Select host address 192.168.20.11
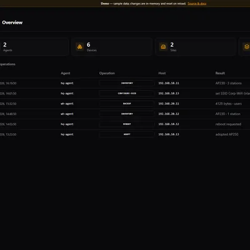250x250 pixels. (169, 104)
